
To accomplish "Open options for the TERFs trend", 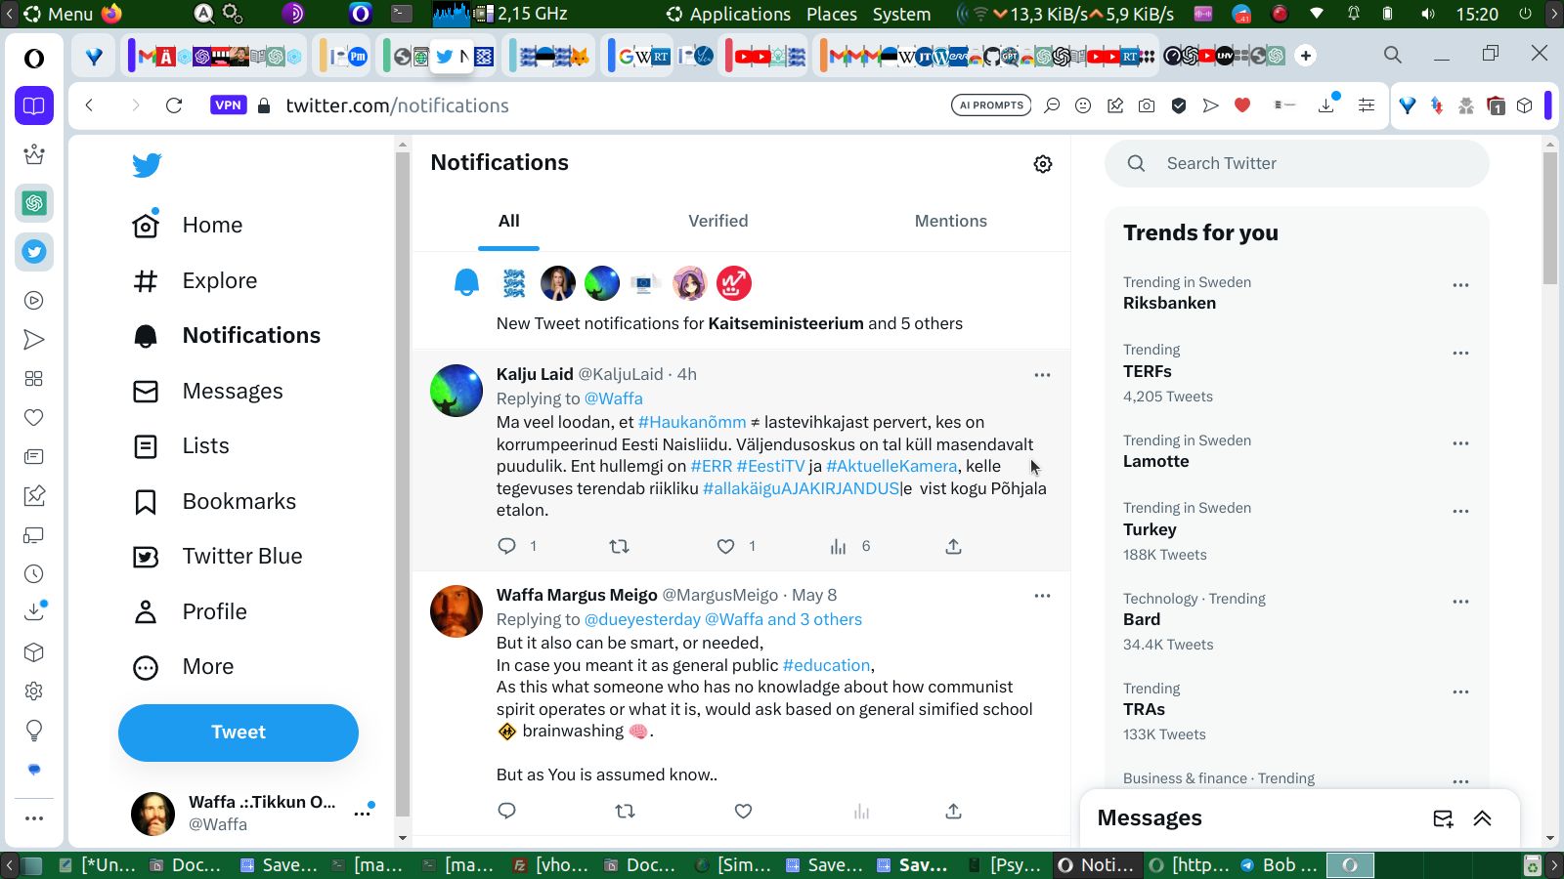I will pyautogui.click(x=1460, y=353).
